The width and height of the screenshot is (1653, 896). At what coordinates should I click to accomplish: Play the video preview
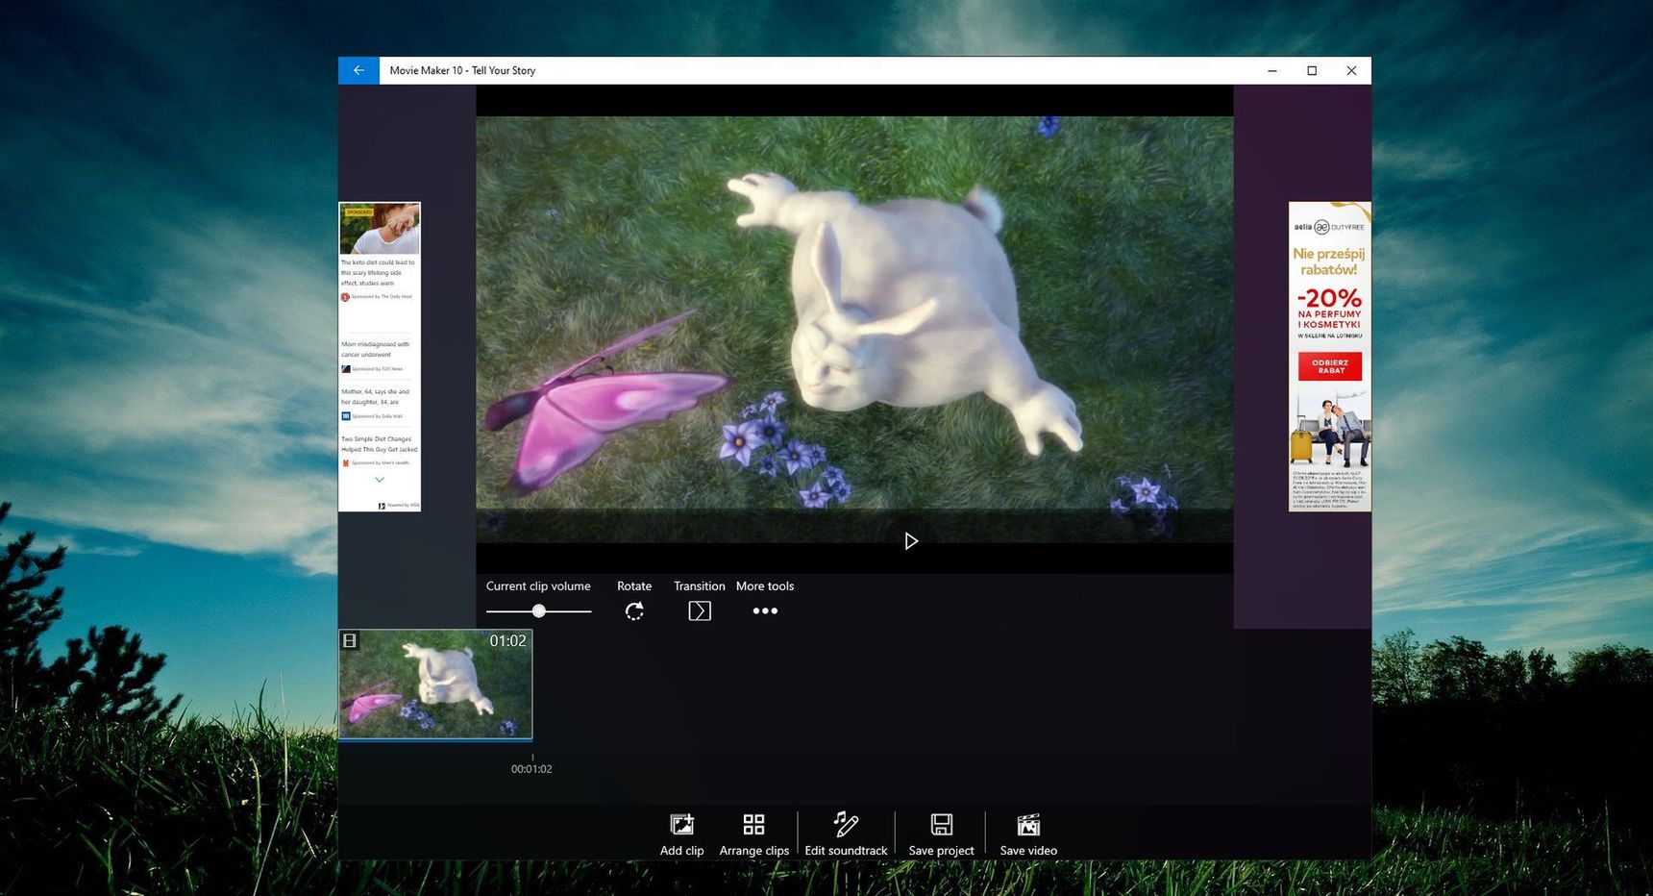[x=911, y=541]
